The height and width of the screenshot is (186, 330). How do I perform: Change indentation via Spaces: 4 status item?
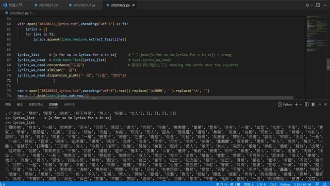click(x=249, y=184)
